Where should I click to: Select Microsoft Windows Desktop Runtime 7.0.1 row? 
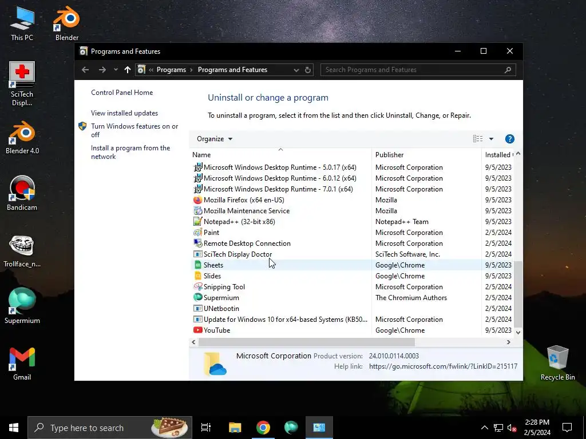pyautogui.click(x=352, y=189)
